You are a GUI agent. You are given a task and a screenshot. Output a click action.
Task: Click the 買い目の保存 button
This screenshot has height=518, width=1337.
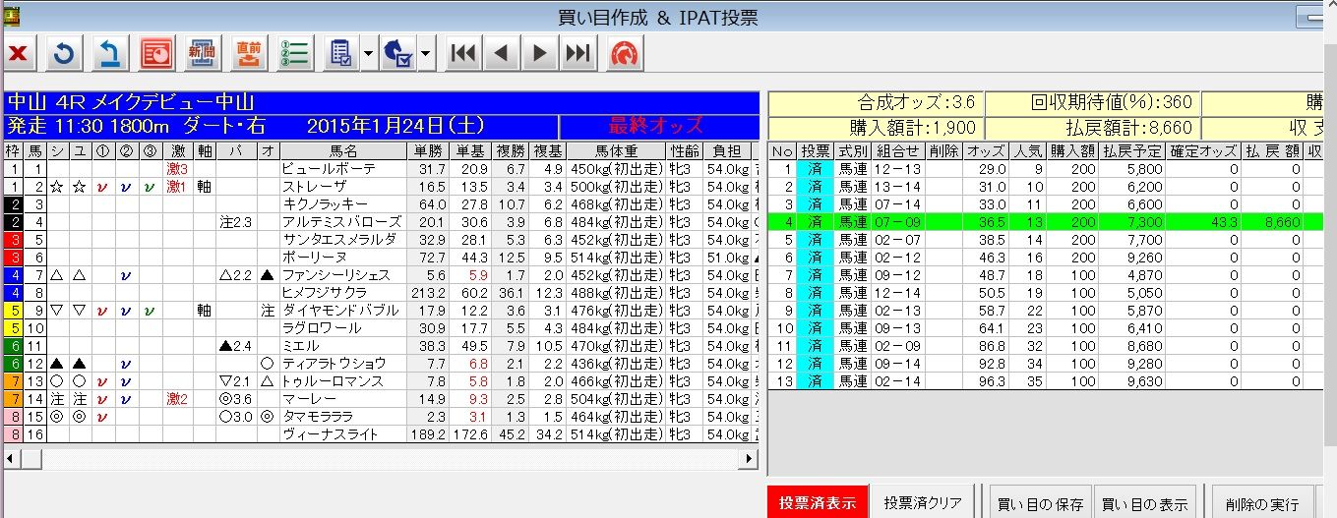tap(1039, 503)
